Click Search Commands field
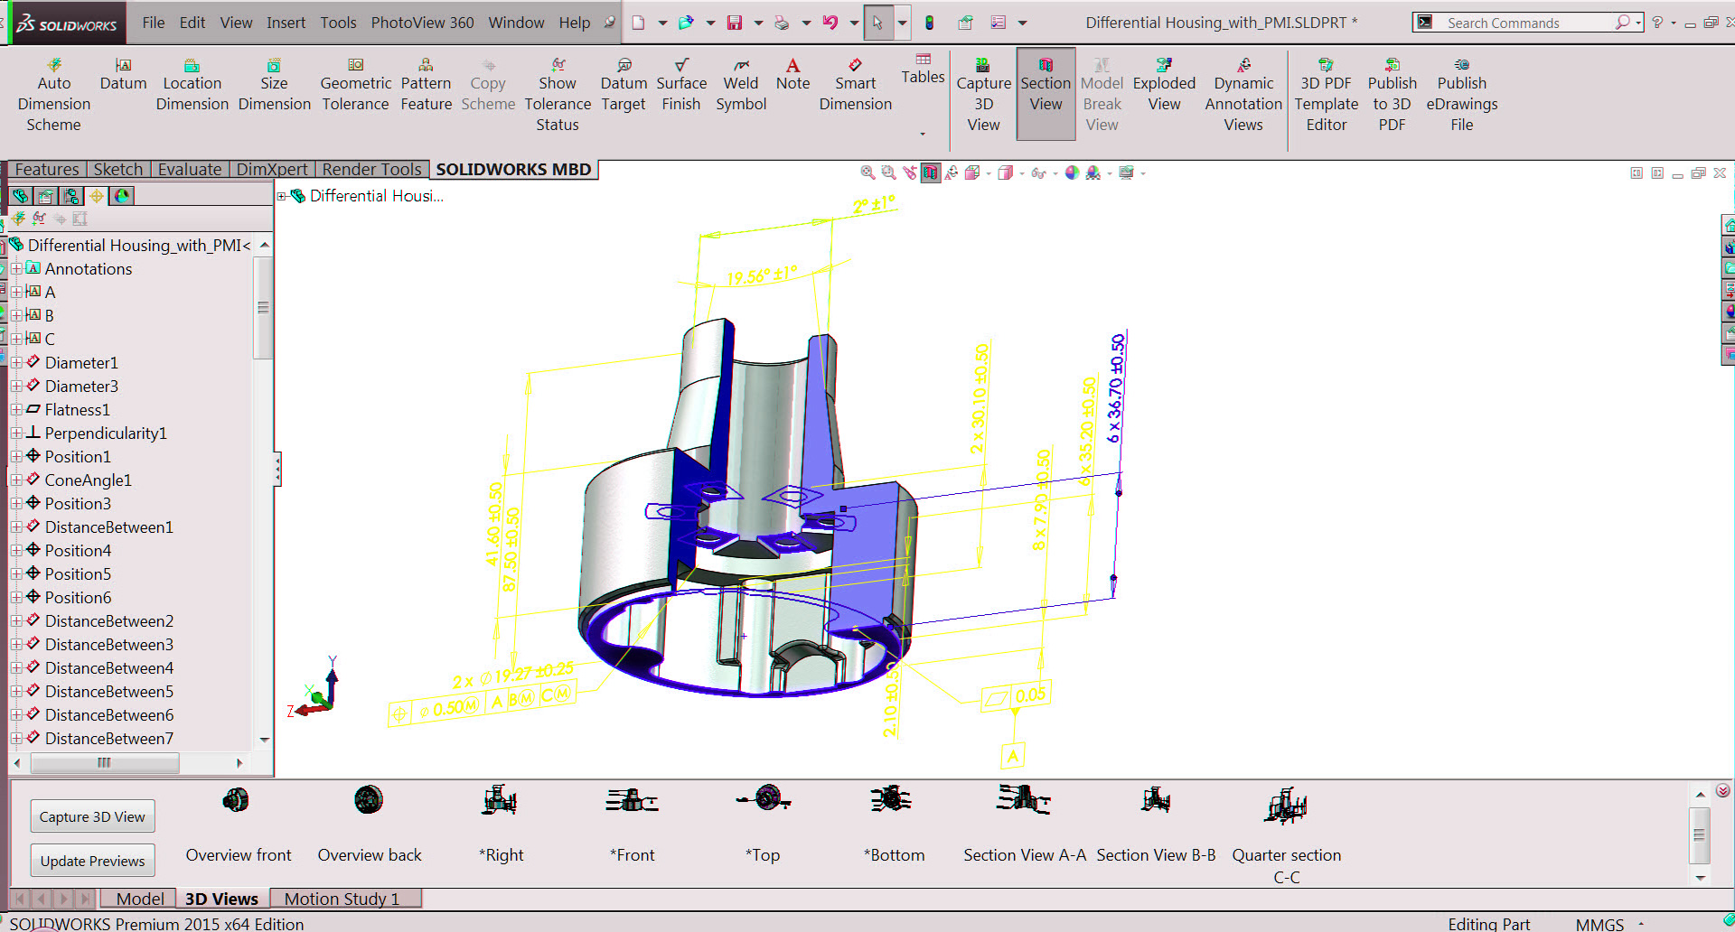This screenshot has width=1735, height=932. coord(1527,23)
